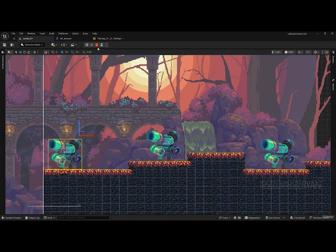Screen dimensions: 336x252
Task: Open the Platforms menu
Action: (x=63, y=34)
